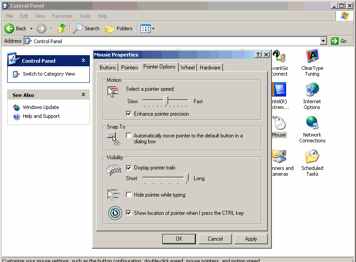Collapse the See Also section
This screenshot has width=356, height=262.
[x=83, y=95]
